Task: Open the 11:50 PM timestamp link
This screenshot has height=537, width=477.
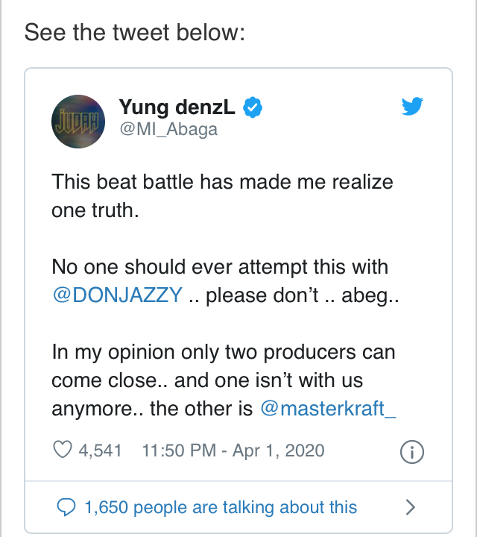Action: pyautogui.click(x=228, y=450)
